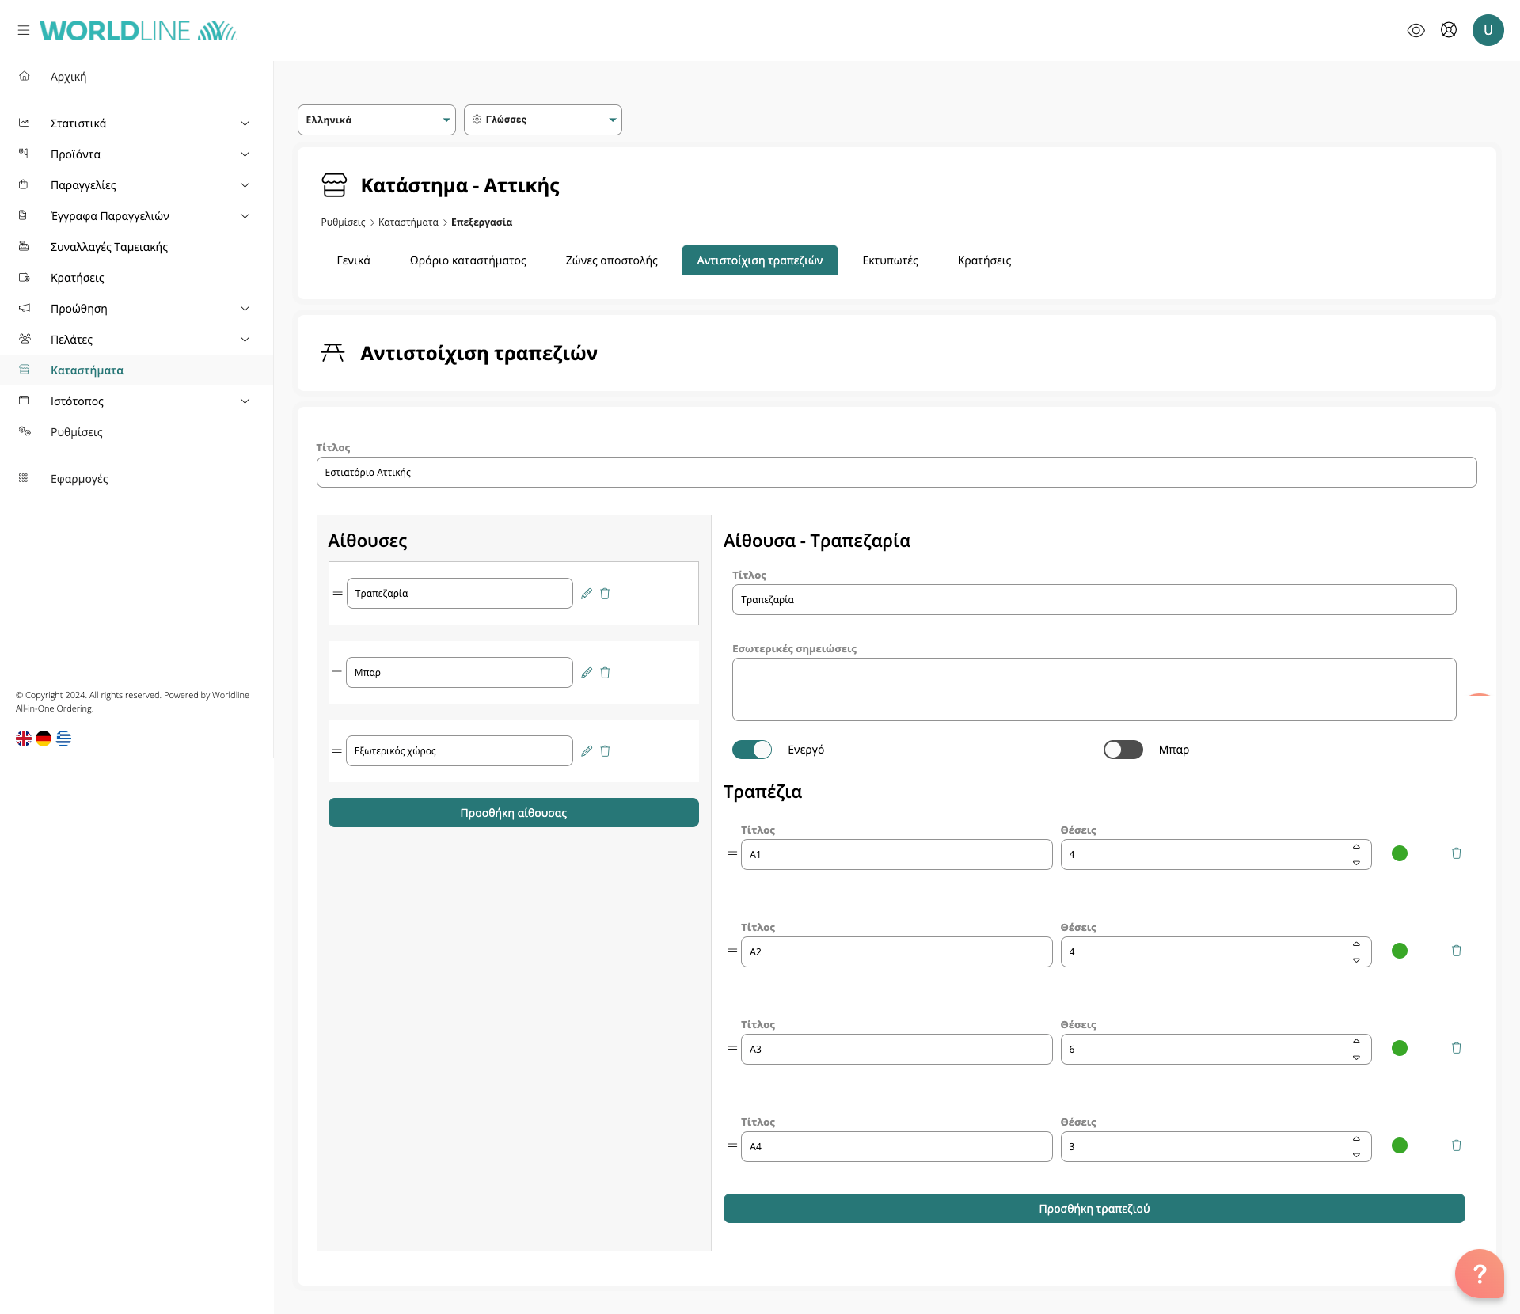This screenshot has width=1520, height=1314.
Task: Toggle green status dot for table A1
Action: (x=1400, y=853)
